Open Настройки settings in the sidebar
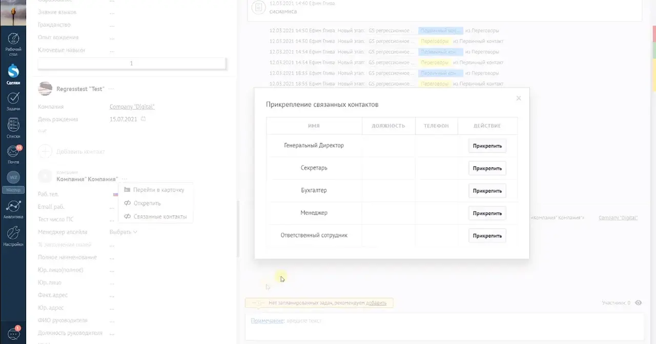This screenshot has height=344, width=656. [13, 236]
